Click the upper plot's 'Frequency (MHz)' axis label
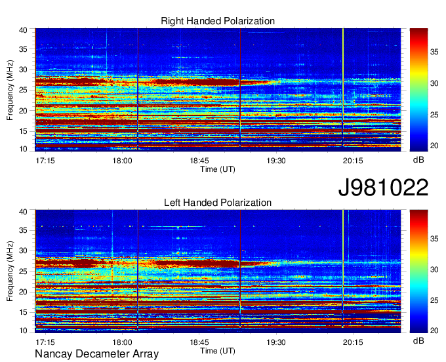446x362 pixels. pos(10,90)
